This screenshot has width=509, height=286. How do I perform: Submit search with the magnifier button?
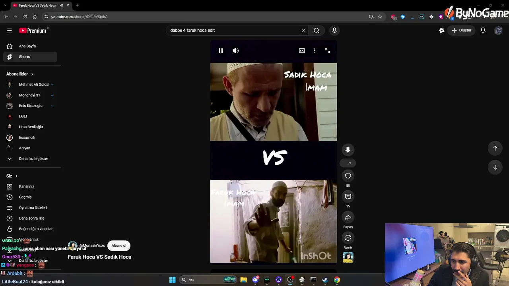click(x=317, y=31)
